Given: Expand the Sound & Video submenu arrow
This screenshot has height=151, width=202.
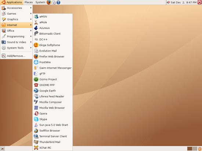Looking at the screenshot, I should 31,42.
